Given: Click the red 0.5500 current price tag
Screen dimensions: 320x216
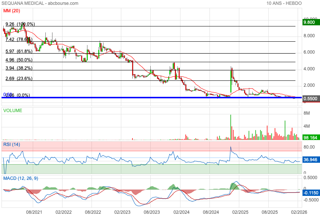Looking at the screenshot, I should [x=310, y=99].
